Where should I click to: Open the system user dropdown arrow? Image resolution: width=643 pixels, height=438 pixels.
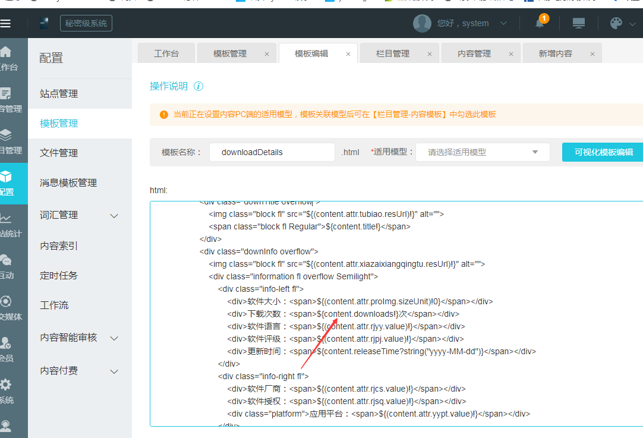coord(504,24)
